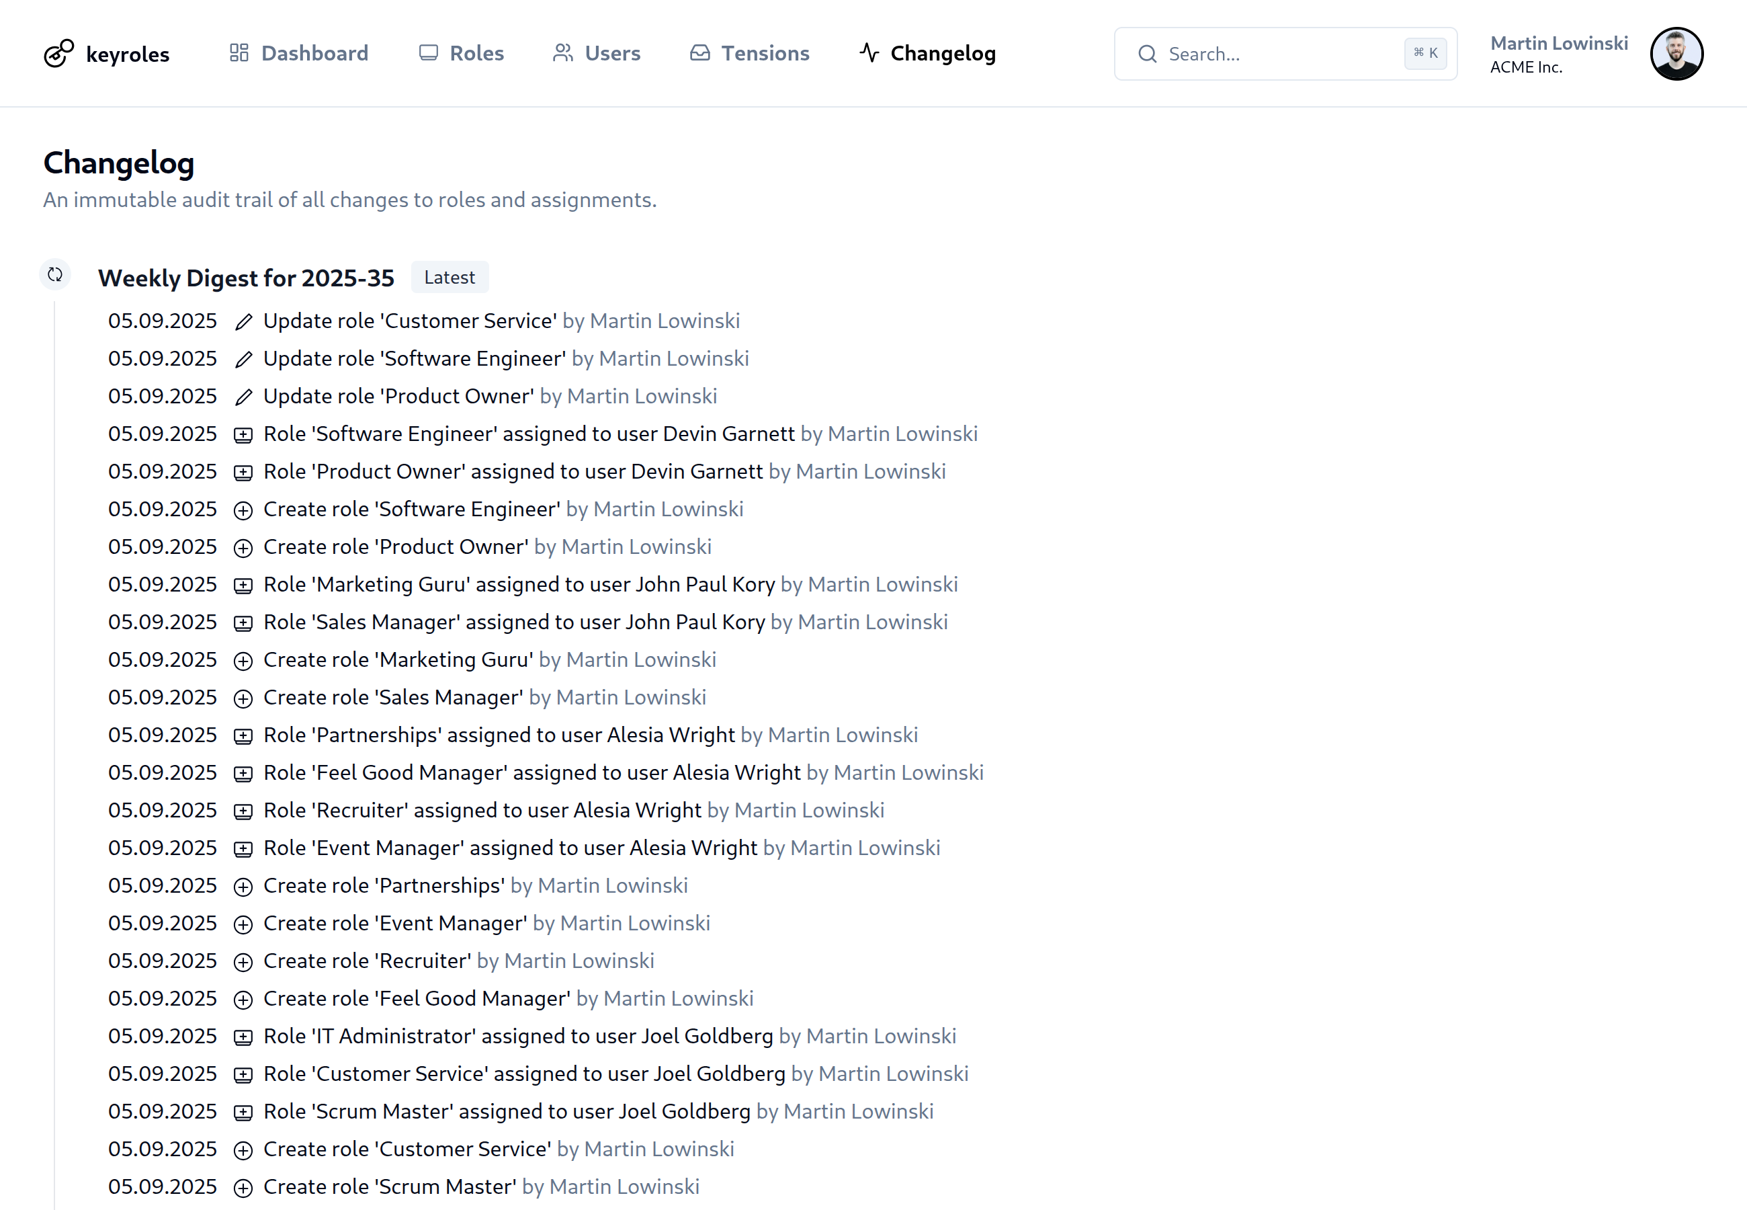This screenshot has width=1747, height=1210.
Task: Click plus icon next to Create role 'Scrum Master'
Action: (243, 1187)
